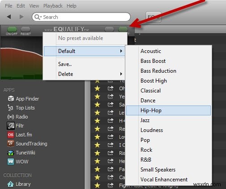This screenshot has width=226, height=189.
Task: Launch the TuneWiki app
Action: coord(21,153)
